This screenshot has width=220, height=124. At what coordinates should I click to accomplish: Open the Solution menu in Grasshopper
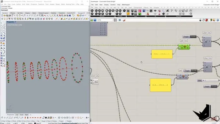(x=113, y=5)
